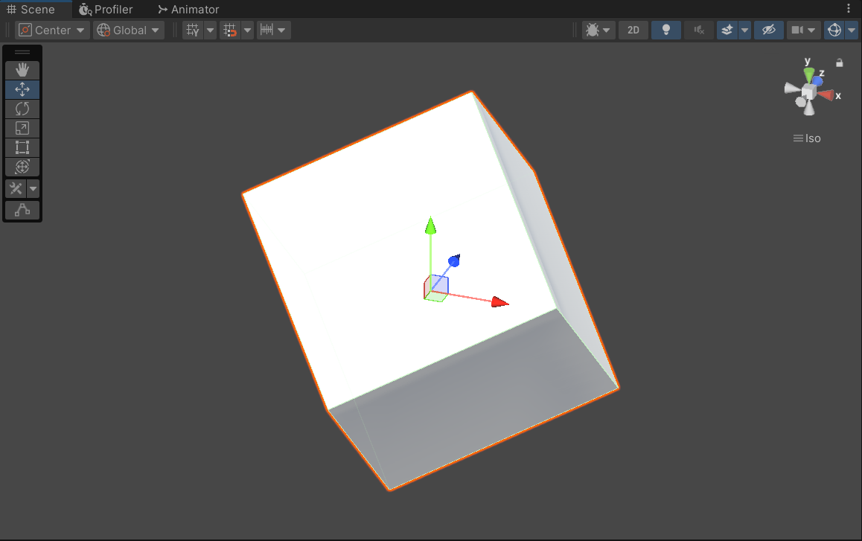Click the Edit Bounding Volume tool icon
This screenshot has height=541, width=862.
pos(22,211)
